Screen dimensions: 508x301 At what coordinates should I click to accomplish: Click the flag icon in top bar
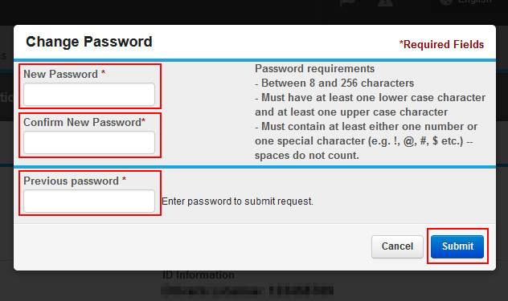347,2
